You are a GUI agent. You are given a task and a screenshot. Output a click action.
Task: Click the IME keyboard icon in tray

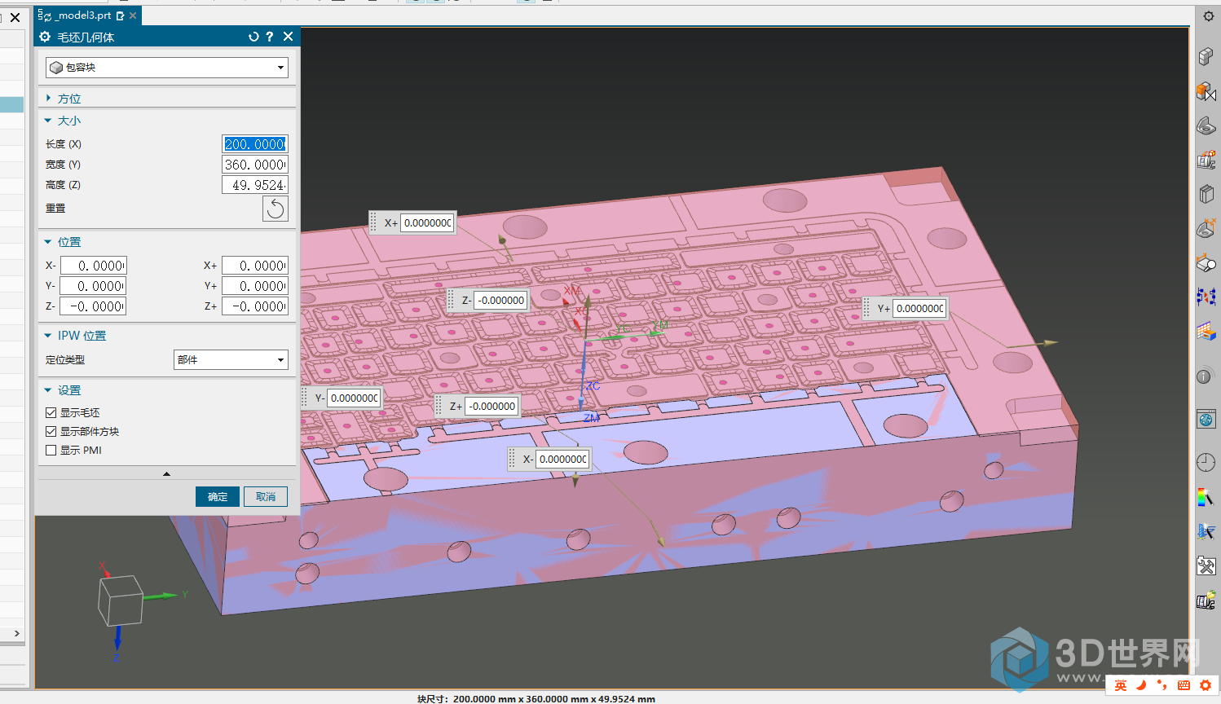1184,685
